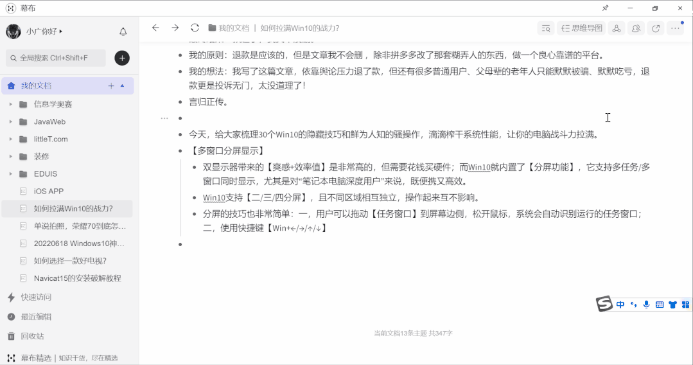Screen dimensions: 693x365
Task: Click the breadcrumb title 如何拉满Win10的战力?
Action: 300,28
